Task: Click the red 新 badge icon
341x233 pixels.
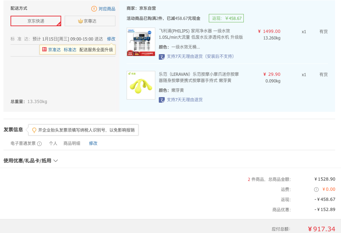Action: tap(44, 49)
